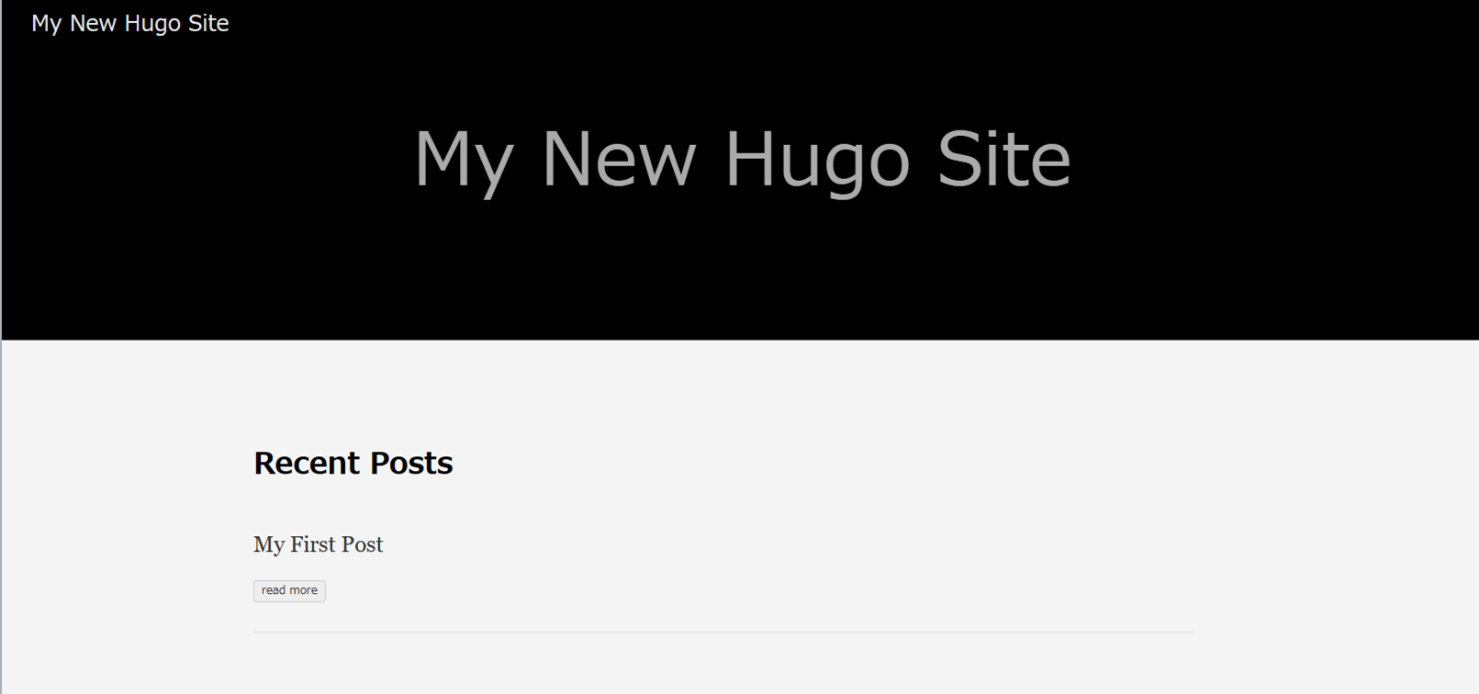Click the "Recent Posts" section heading
The width and height of the screenshot is (1479, 694).
[x=353, y=463]
